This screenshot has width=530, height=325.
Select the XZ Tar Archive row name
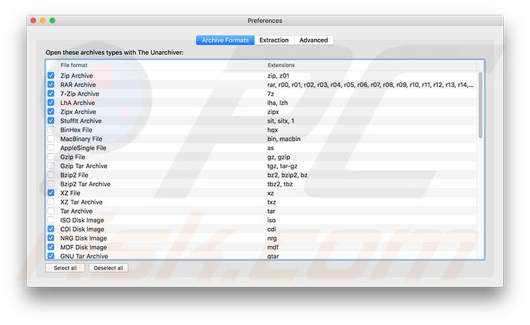pyautogui.click(x=81, y=202)
